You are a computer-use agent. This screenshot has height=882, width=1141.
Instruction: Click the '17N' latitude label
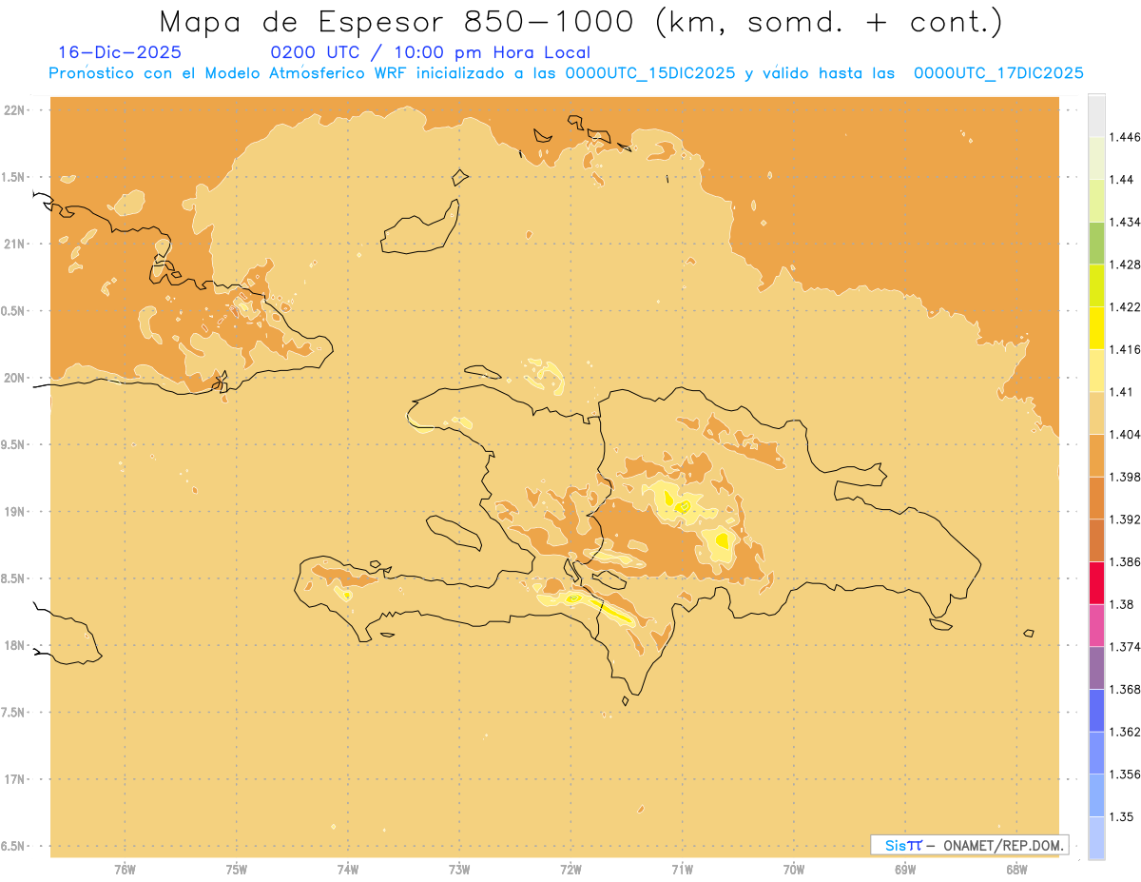pos(15,779)
